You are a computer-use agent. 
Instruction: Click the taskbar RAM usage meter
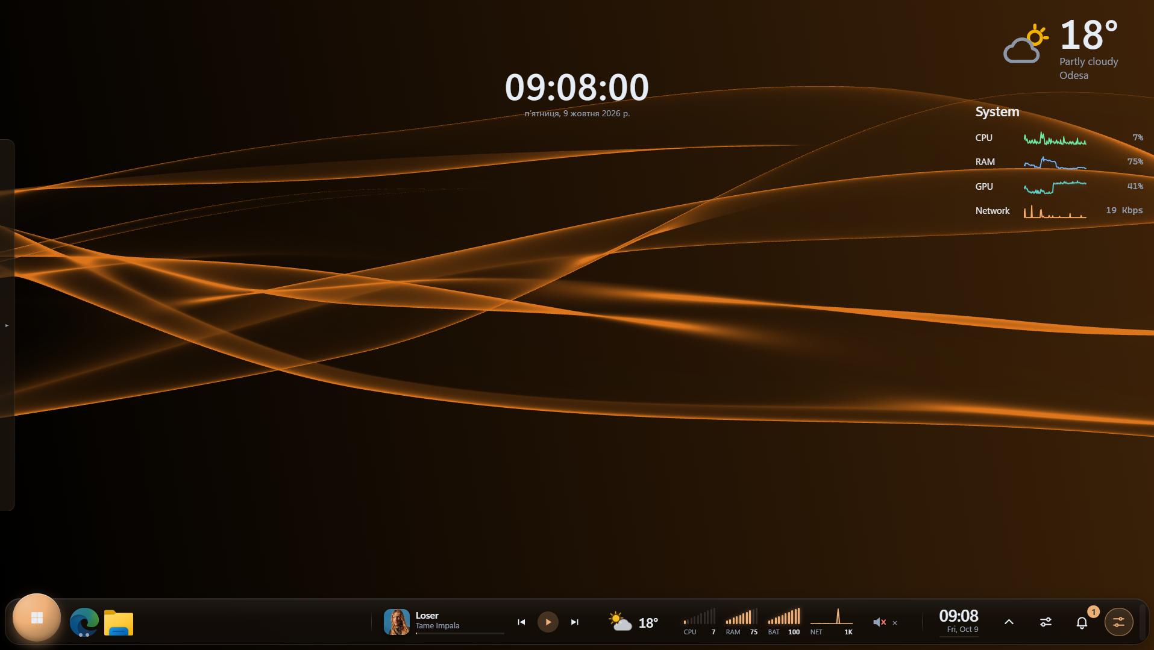coord(742,622)
